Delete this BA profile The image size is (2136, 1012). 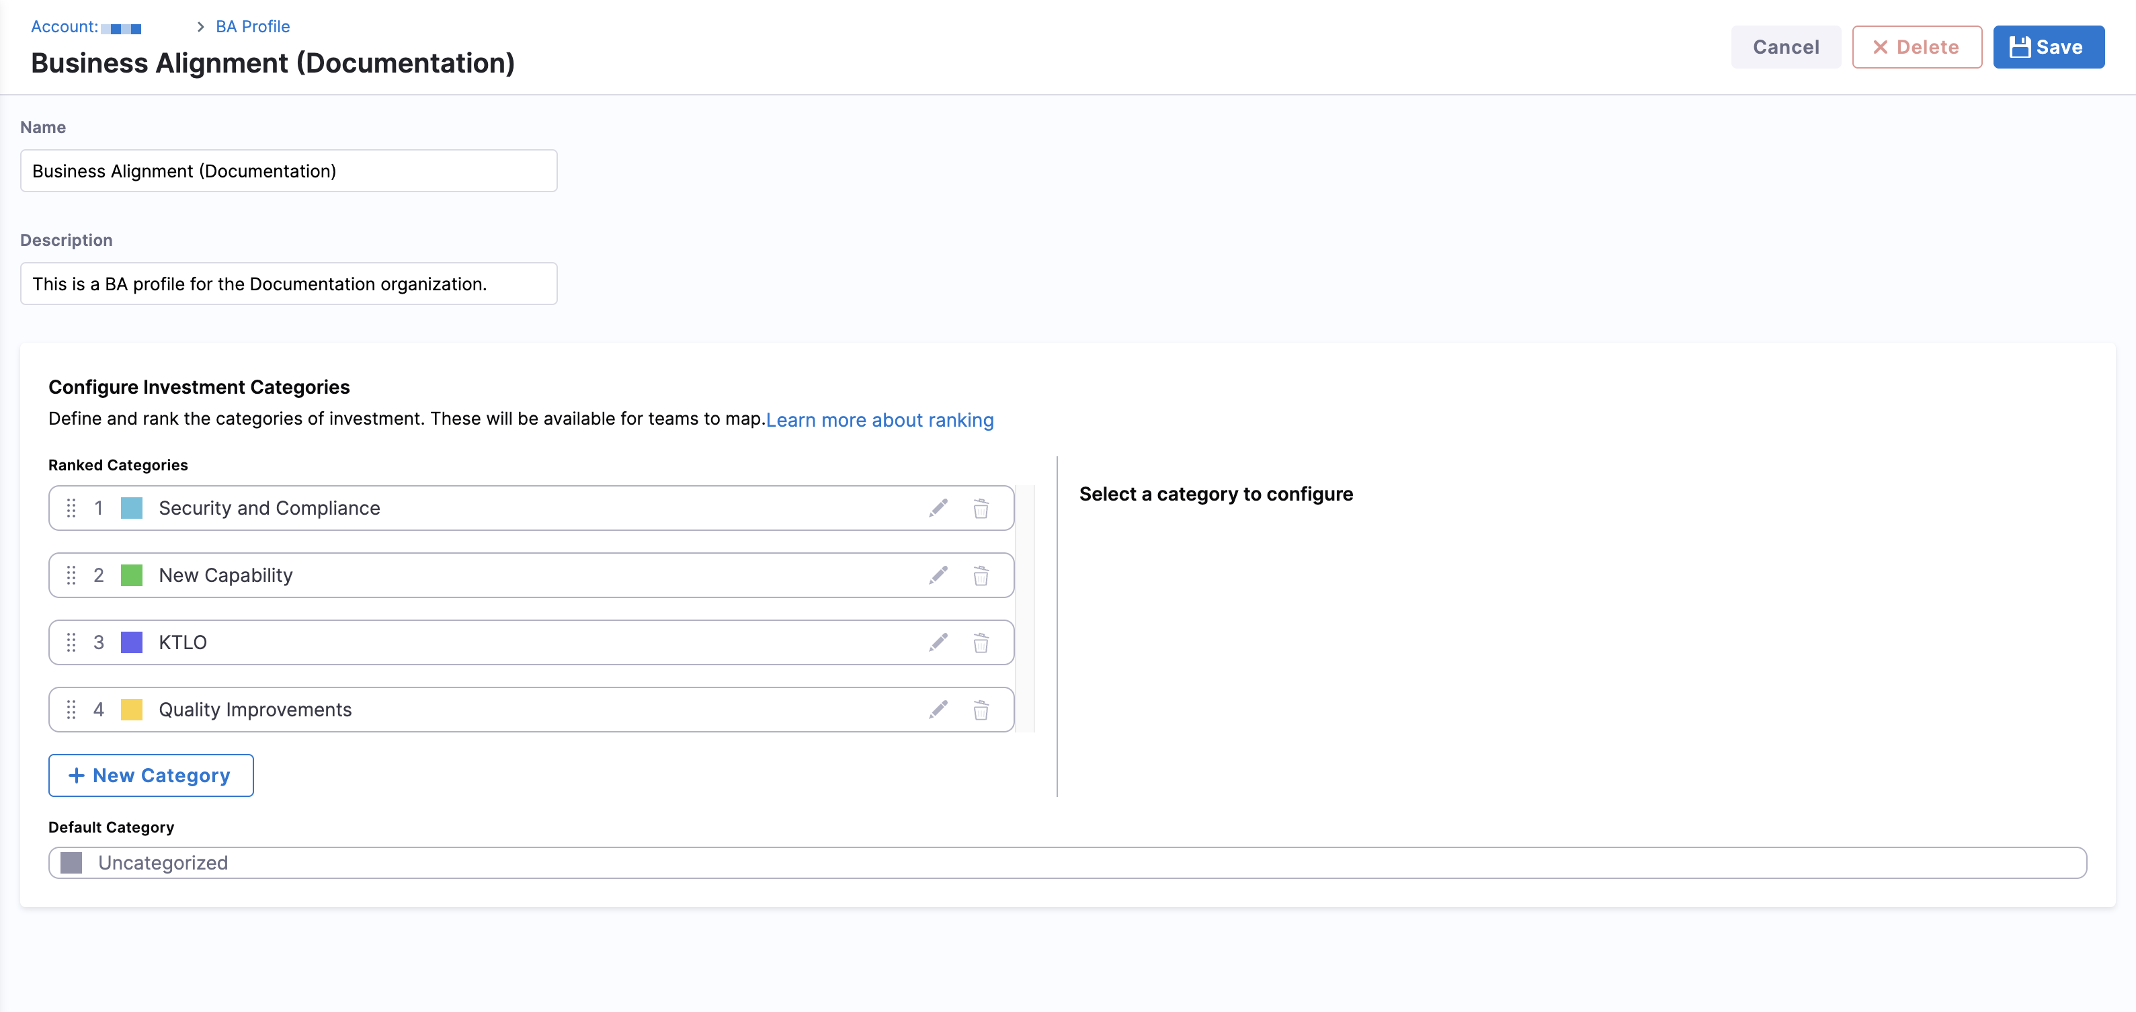click(1916, 47)
